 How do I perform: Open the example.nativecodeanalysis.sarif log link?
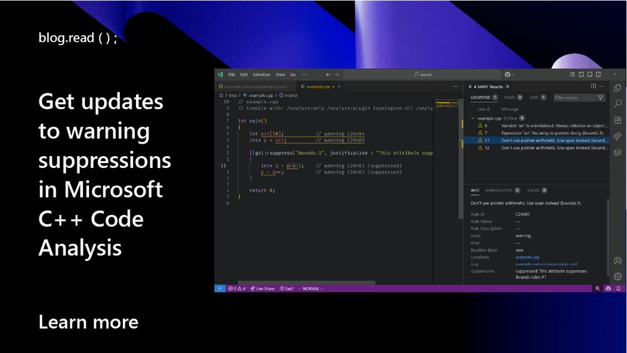tap(546, 264)
